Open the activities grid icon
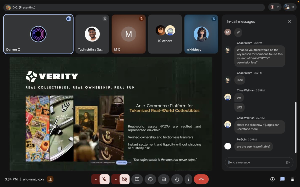The width and height of the screenshot is (300, 187). (292, 179)
